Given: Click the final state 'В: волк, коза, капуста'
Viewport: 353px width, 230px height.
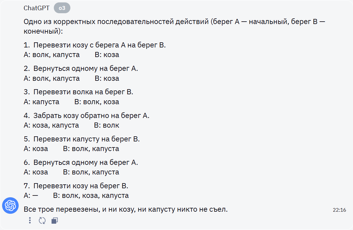Looking at the screenshot, I should 91,195.
